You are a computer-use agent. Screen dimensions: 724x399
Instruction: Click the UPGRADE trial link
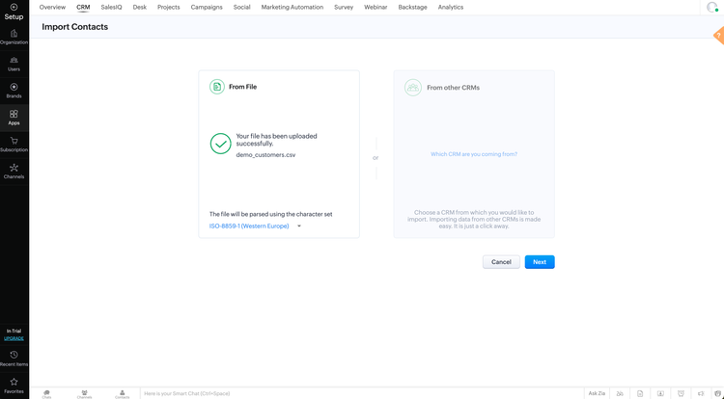(14, 338)
